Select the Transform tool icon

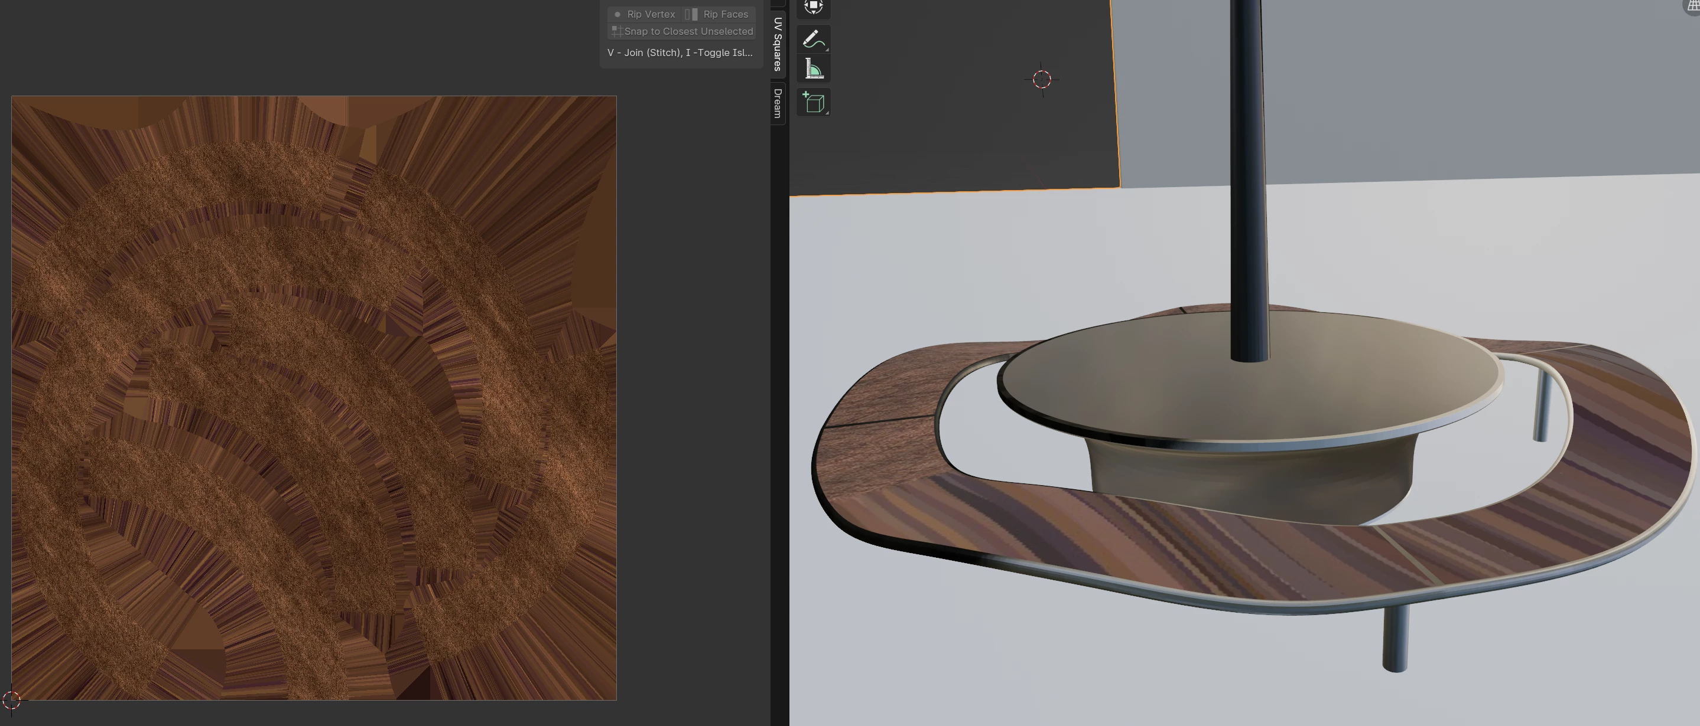(813, 6)
